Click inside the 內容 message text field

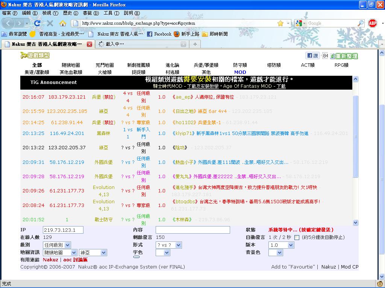point(192,230)
